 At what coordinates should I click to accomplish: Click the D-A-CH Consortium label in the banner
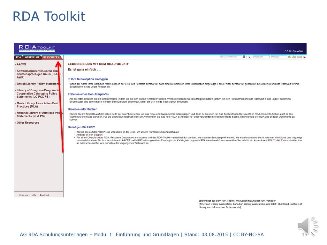pyautogui.click(x=294, y=51)
